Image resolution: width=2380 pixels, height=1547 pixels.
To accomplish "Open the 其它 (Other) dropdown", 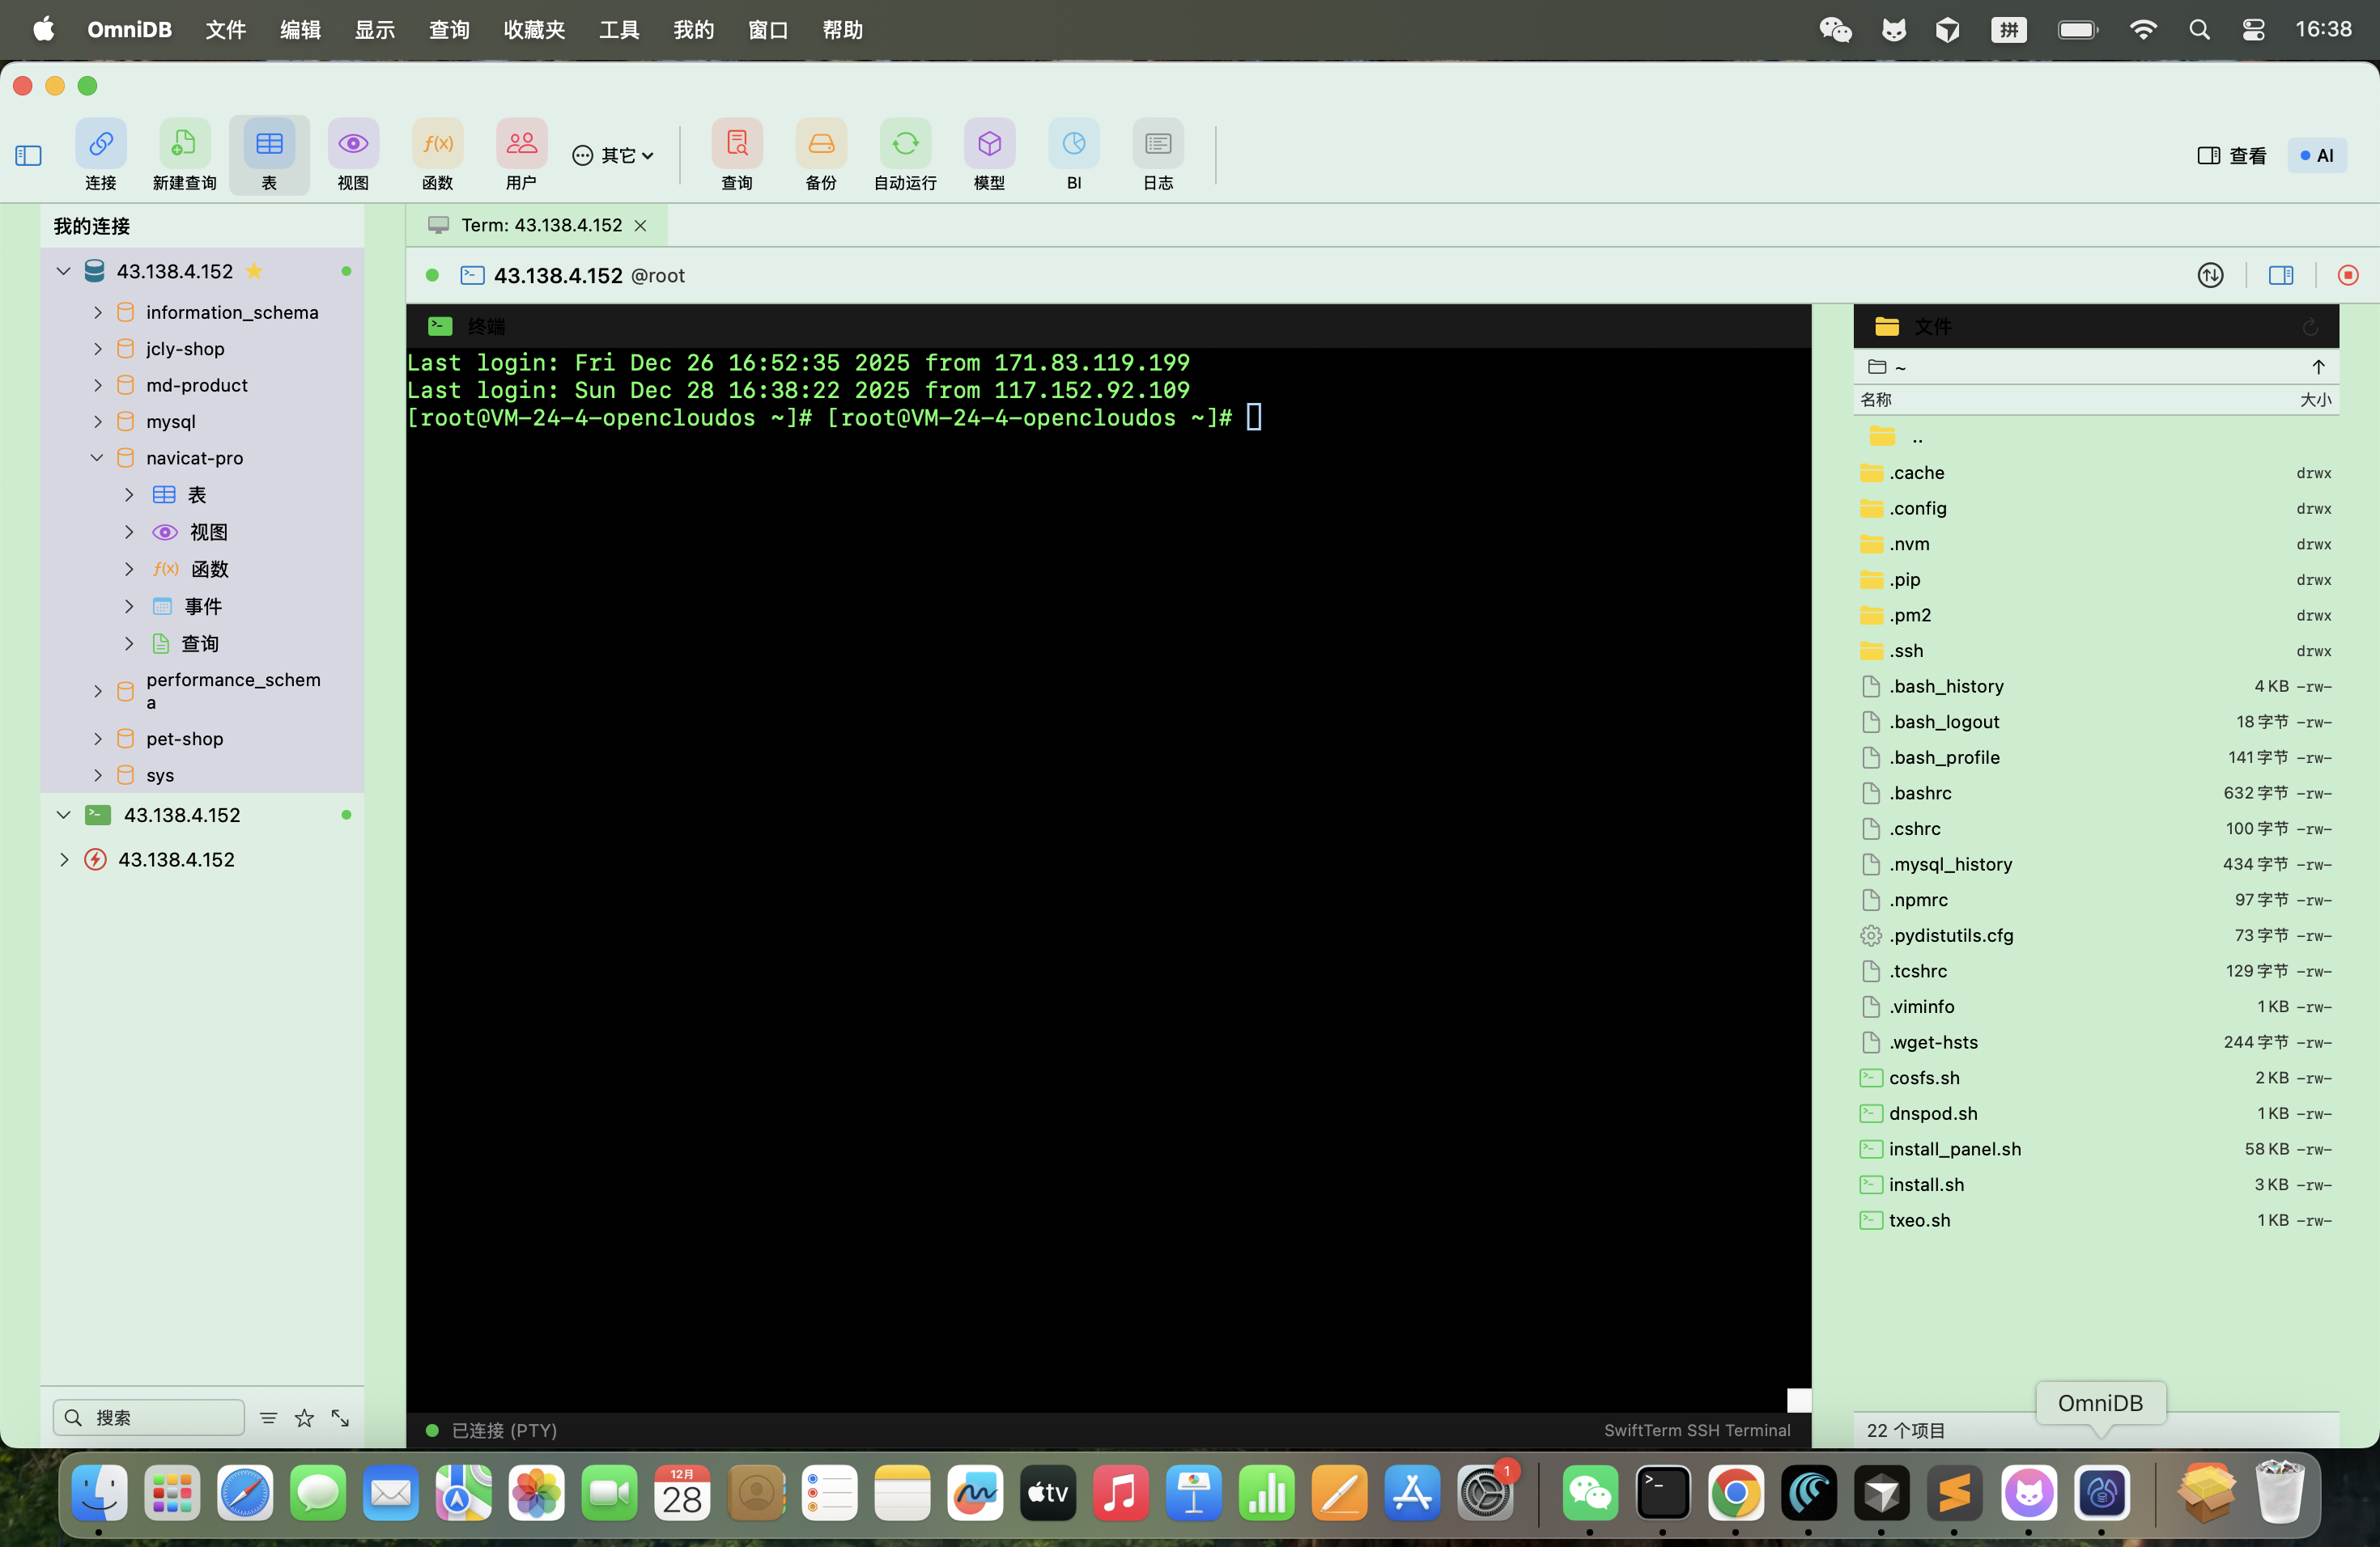I will [613, 156].
